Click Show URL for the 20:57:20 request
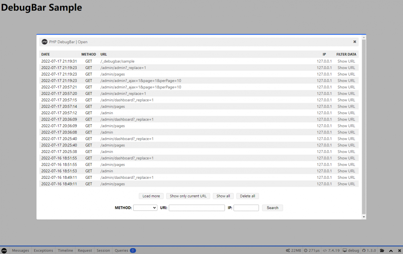Image resolution: width=403 pixels, height=254 pixels. pos(346,94)
